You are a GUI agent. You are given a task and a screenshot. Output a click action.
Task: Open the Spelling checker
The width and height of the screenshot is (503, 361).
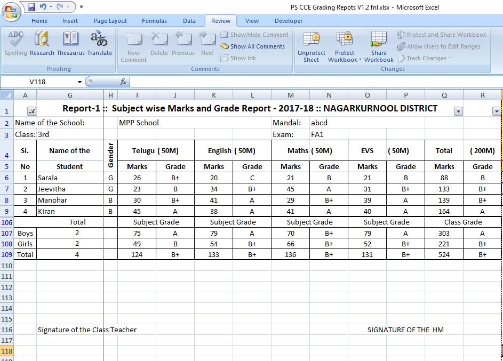pos(15,43)
